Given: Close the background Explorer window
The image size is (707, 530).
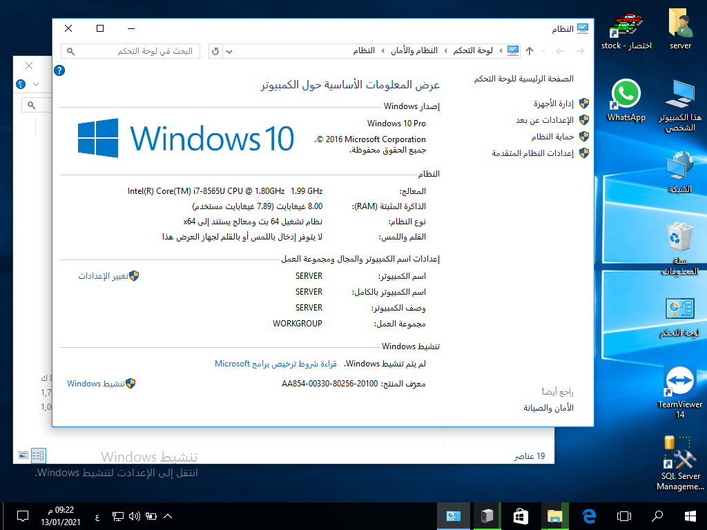Looking at the screenshot, I should [x=29, y=66].
